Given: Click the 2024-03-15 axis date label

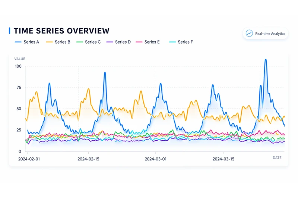Looking at the screenshot, I should pyautogui.click(x=223, y=159).
